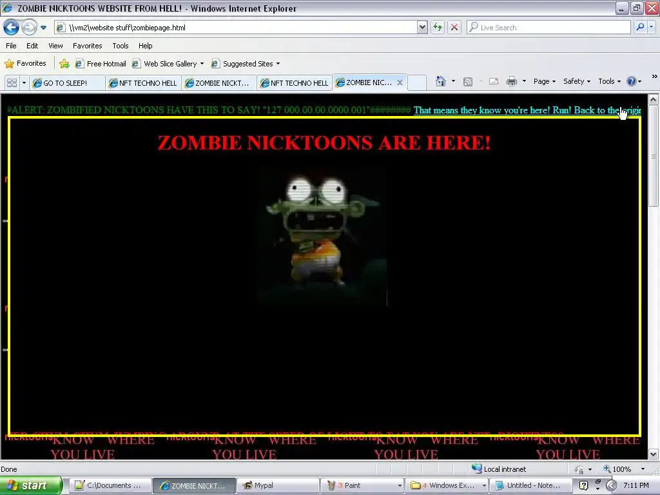Open the Mypal taskbar item
Image resolution: width=660 pixels, height=495 pixels.
click(x=278, y=486)
